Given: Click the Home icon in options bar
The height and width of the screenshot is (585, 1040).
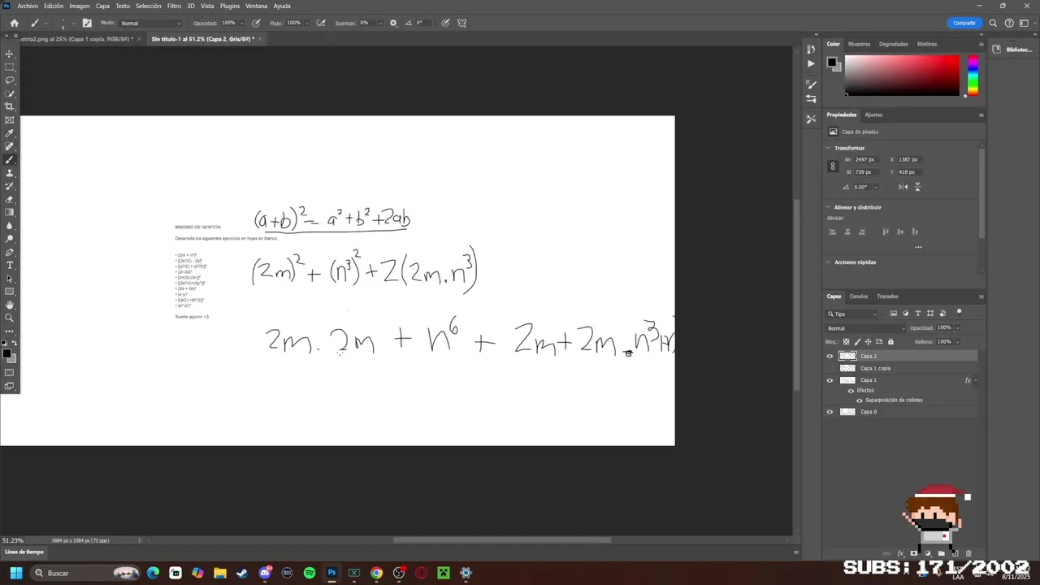Looking at the screenshot, I should tap(14, 23).
